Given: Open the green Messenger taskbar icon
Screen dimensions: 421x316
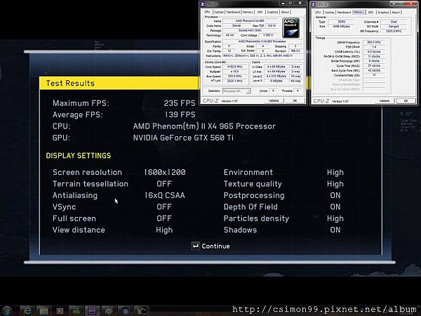Looking at the screenshot, I should coord(76,311).
